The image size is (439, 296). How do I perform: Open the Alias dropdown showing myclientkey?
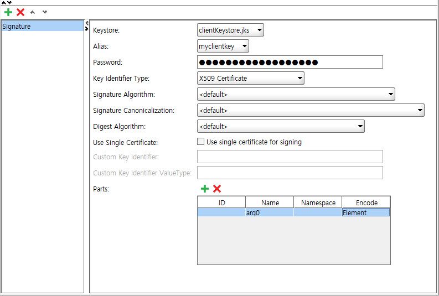click(223, 46)
